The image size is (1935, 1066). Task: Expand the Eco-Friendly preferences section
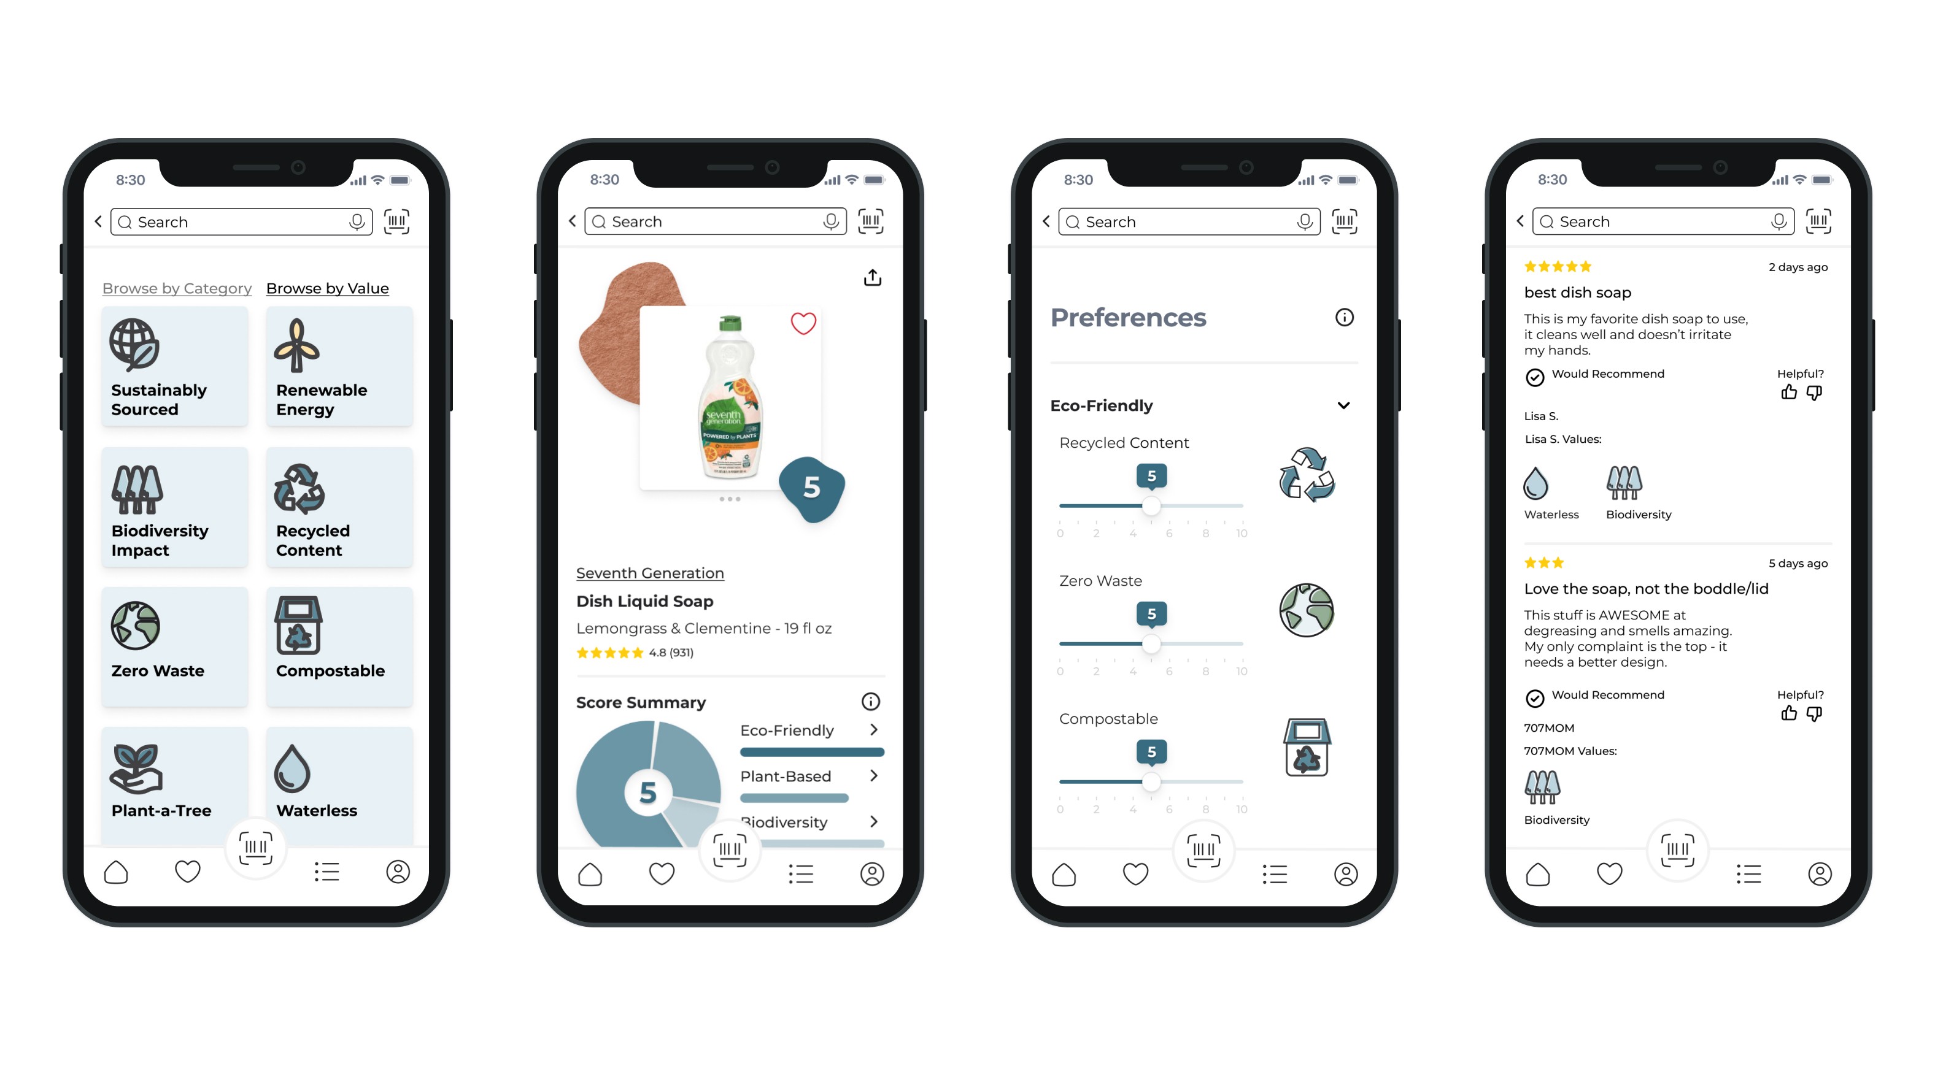pyautogui.click(x=1344, y=403)
